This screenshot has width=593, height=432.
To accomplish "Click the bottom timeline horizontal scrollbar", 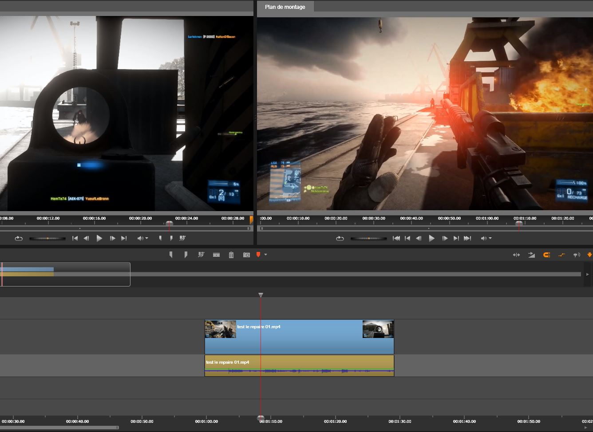I will 60,428.
